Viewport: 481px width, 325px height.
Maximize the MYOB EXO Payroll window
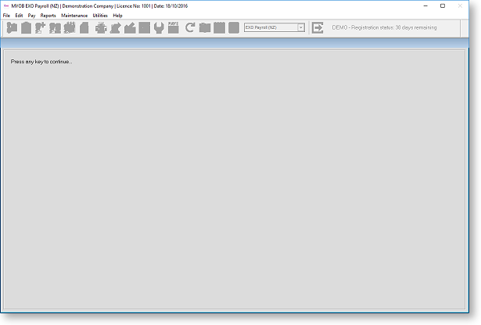click(443, 5)
